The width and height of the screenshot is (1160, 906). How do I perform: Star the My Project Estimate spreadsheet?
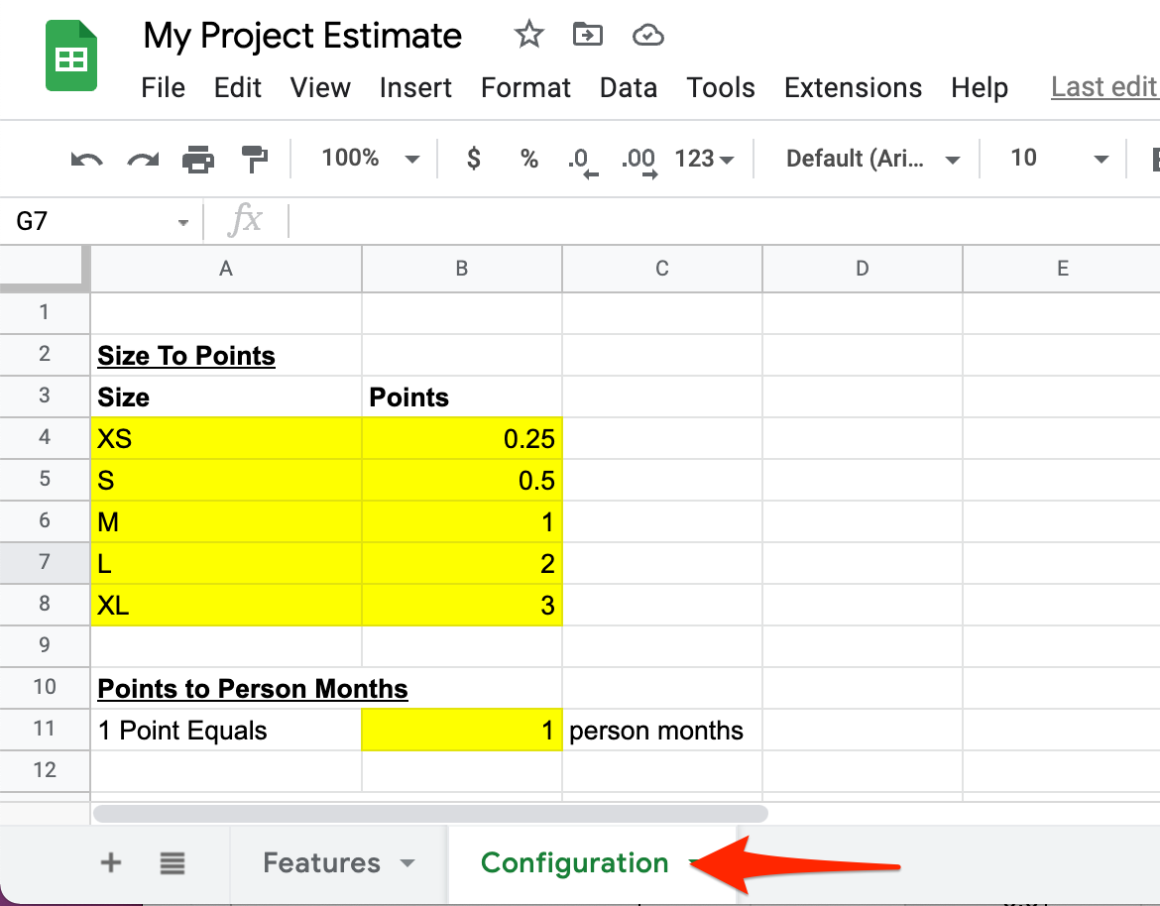528,35
